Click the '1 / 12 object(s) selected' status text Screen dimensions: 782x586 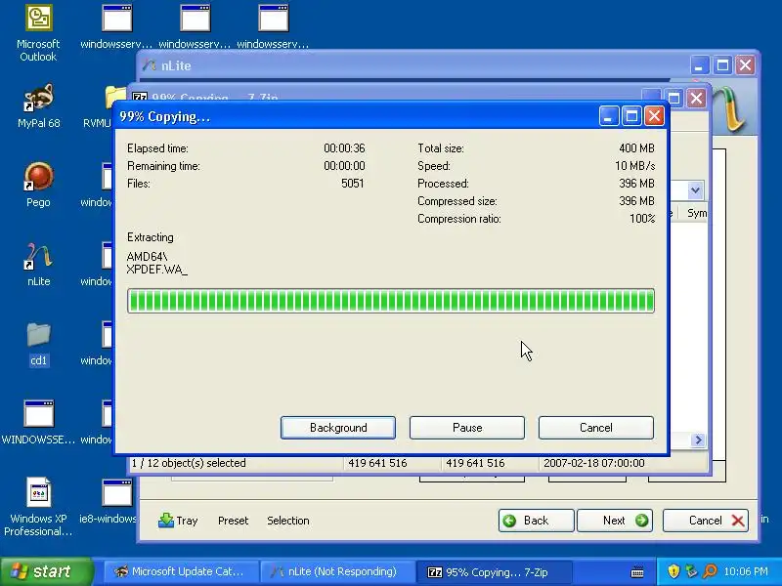tap(189, 463)
